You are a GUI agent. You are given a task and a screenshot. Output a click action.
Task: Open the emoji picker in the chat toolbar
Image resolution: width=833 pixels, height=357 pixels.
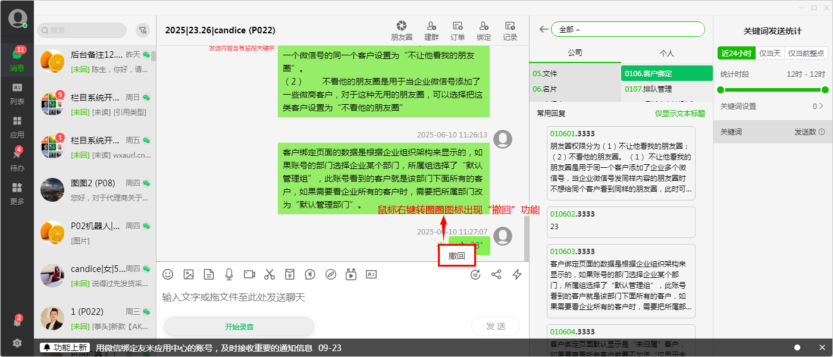tap(167, 274)
